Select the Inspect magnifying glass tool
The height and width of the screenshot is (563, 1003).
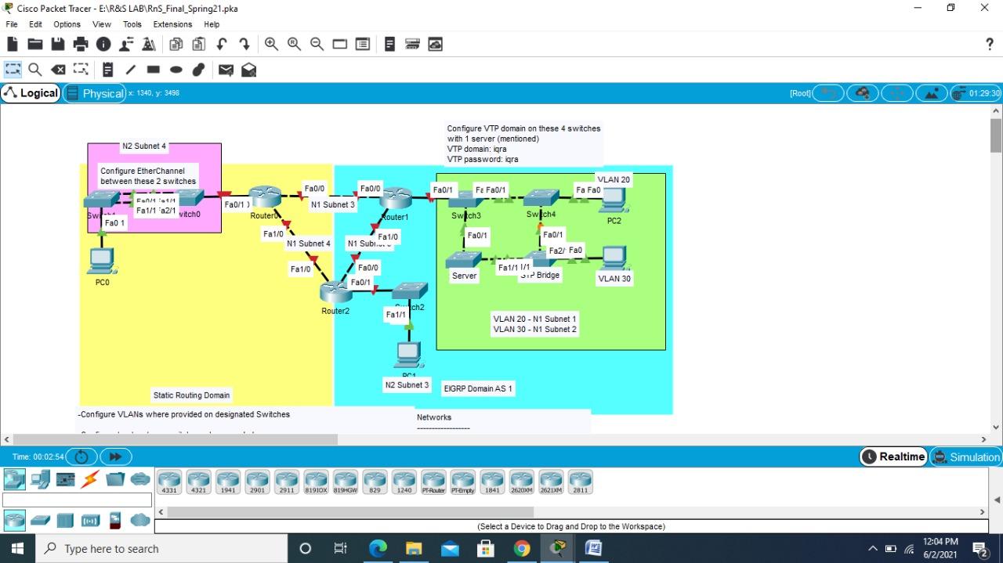34,70
